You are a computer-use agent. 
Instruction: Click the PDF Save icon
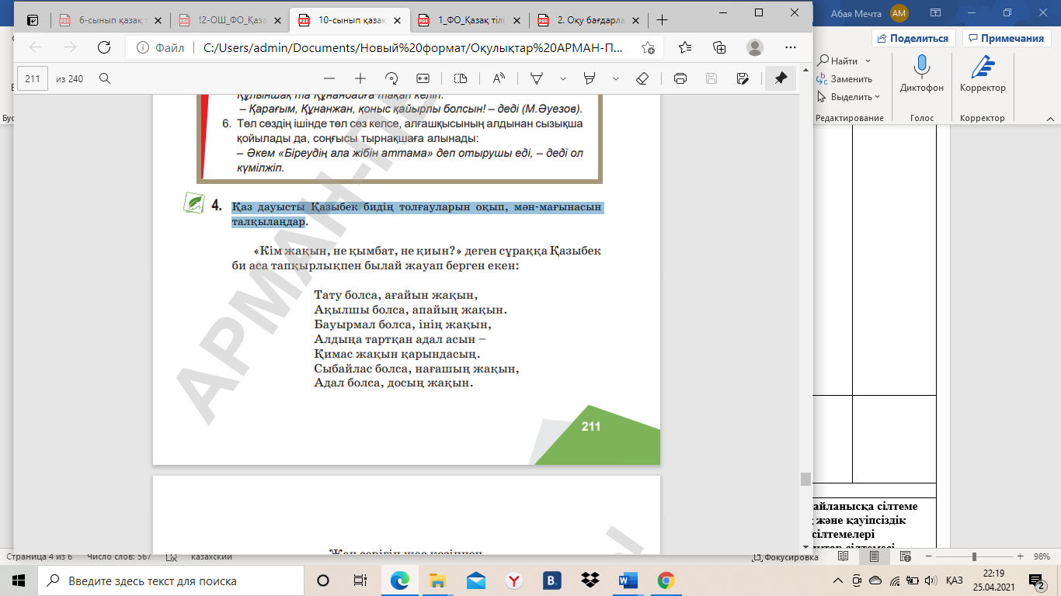[711, 78]
